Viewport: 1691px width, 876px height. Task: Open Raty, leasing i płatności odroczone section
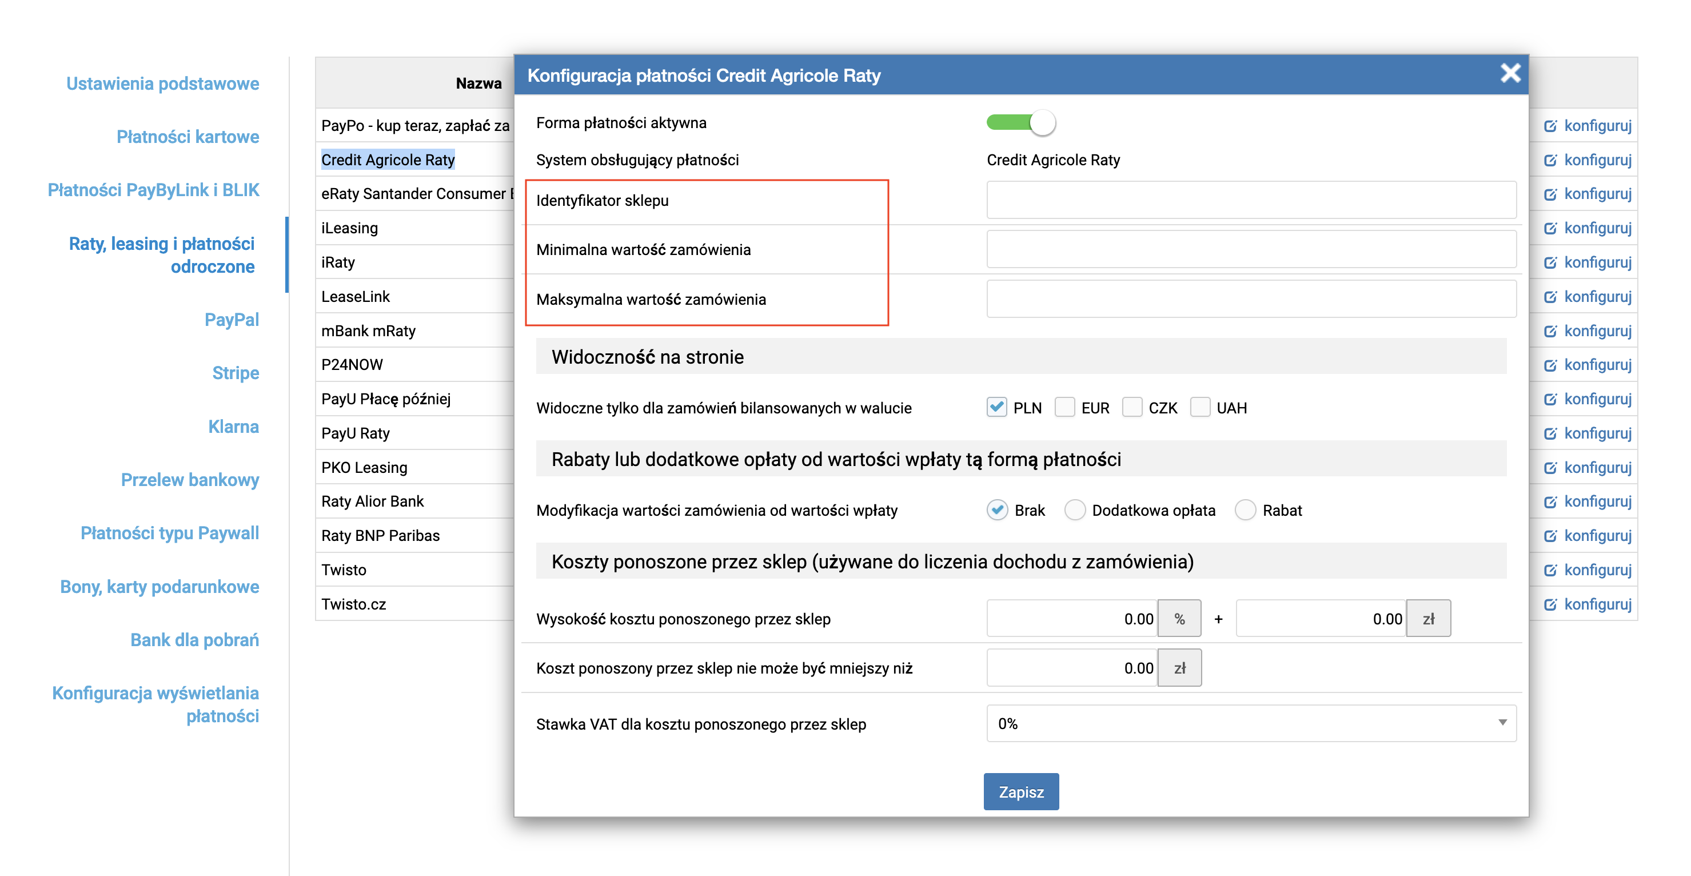[161, 255]
